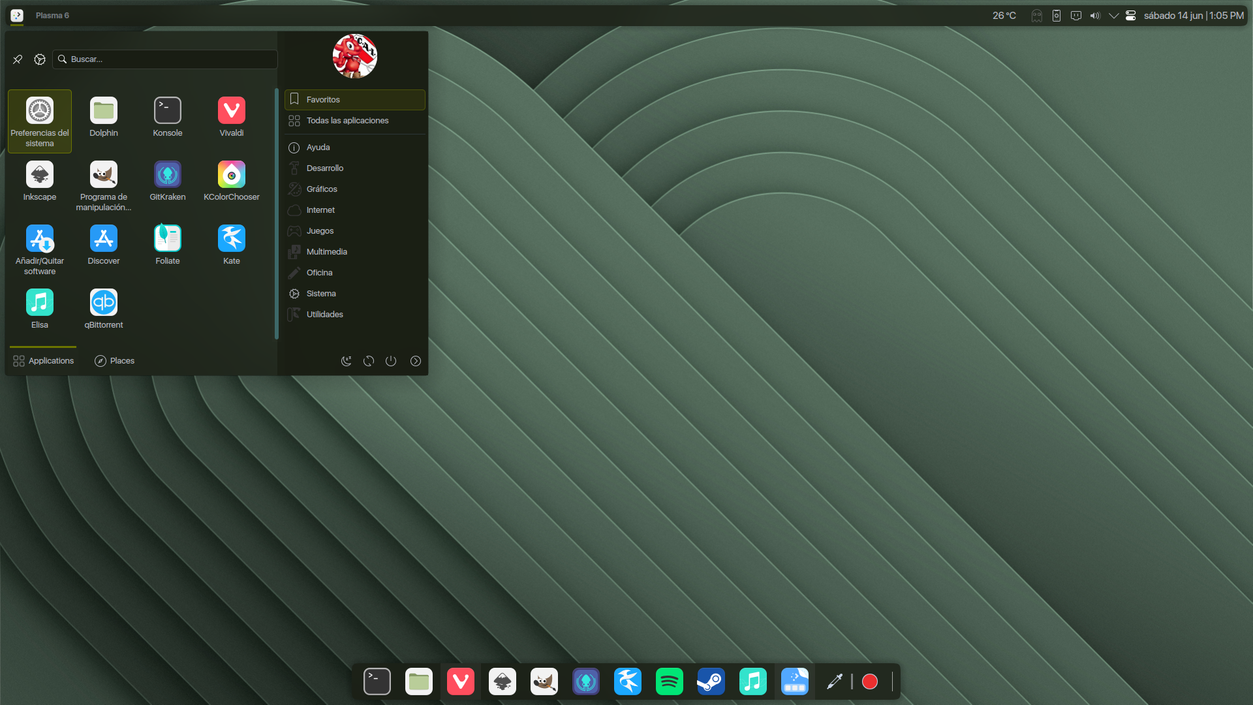
Task: Click the pin icon to keep menu open
Action: [18, 59]
